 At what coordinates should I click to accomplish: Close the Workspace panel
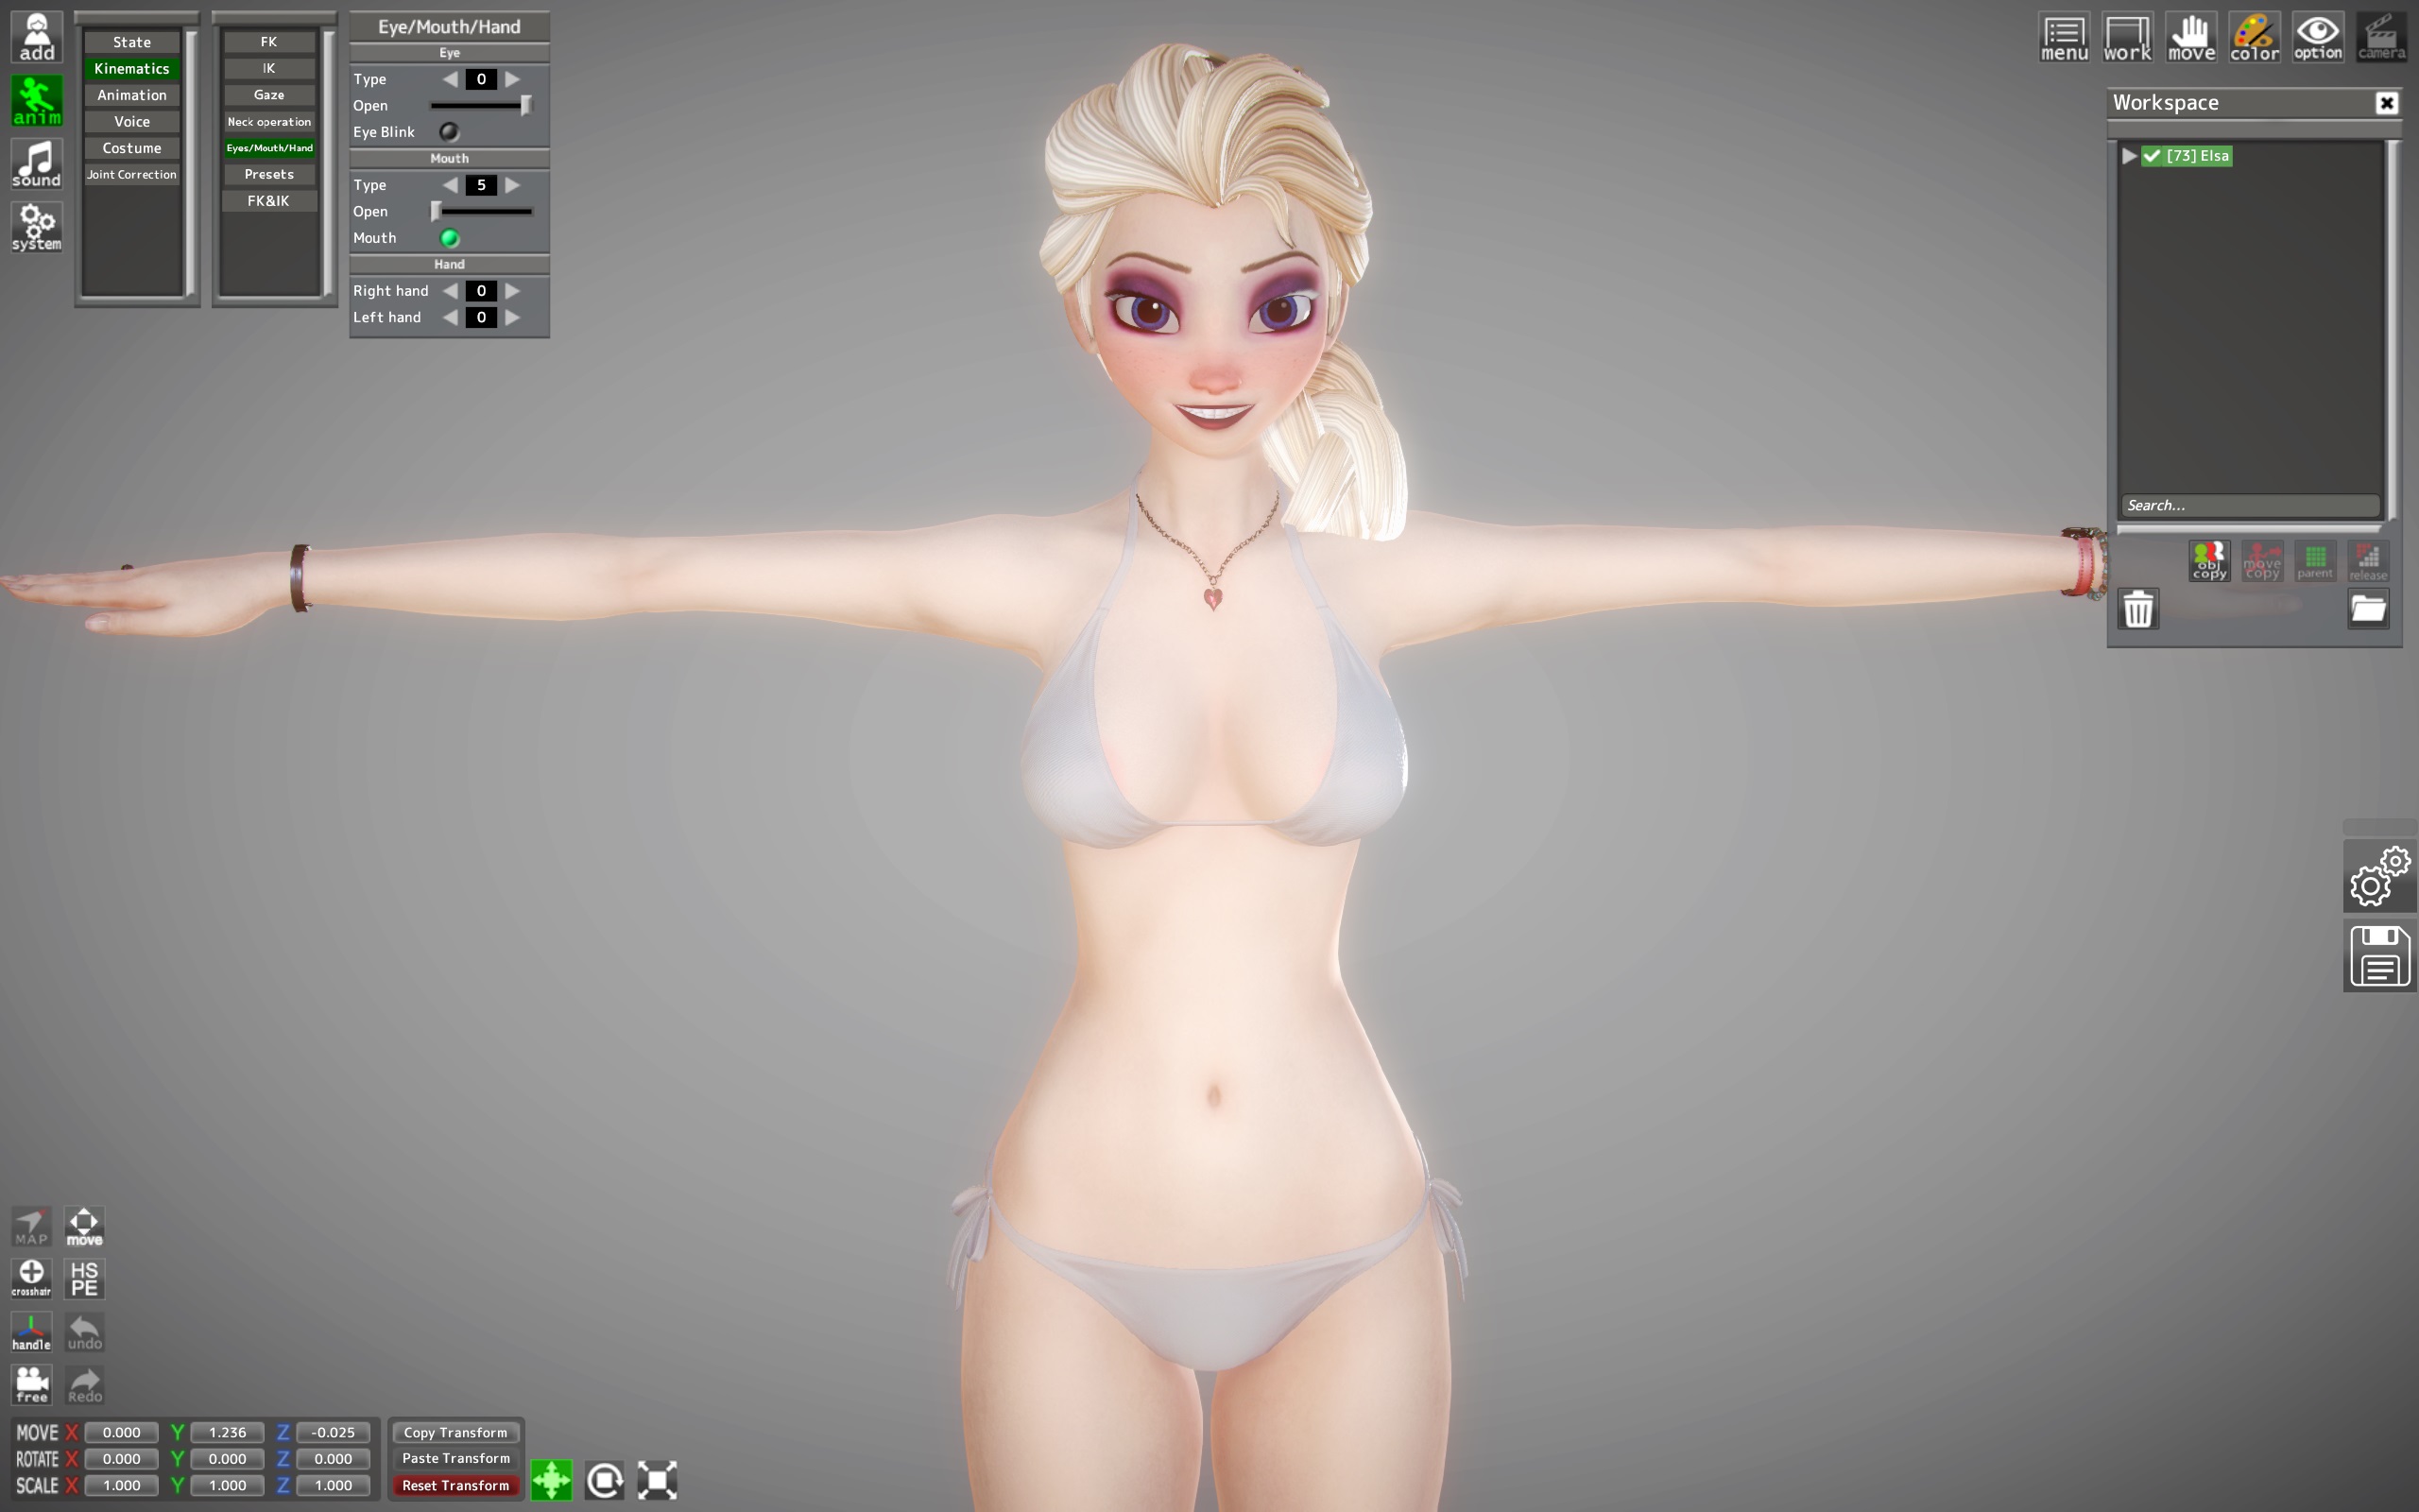[x=2386, y=103]
